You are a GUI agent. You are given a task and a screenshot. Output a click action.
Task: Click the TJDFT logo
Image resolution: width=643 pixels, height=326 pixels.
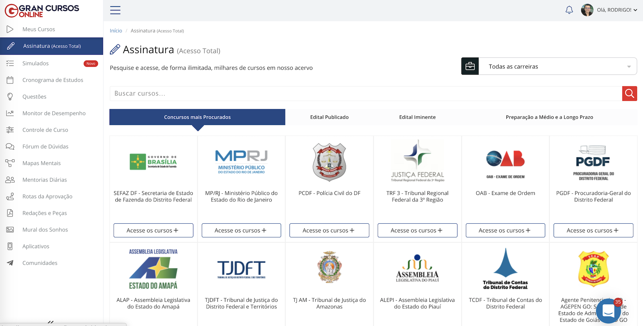click(241, 270)
